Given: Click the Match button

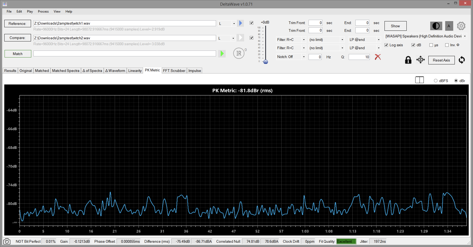Looking at the screenshot, I should [18, 54].
